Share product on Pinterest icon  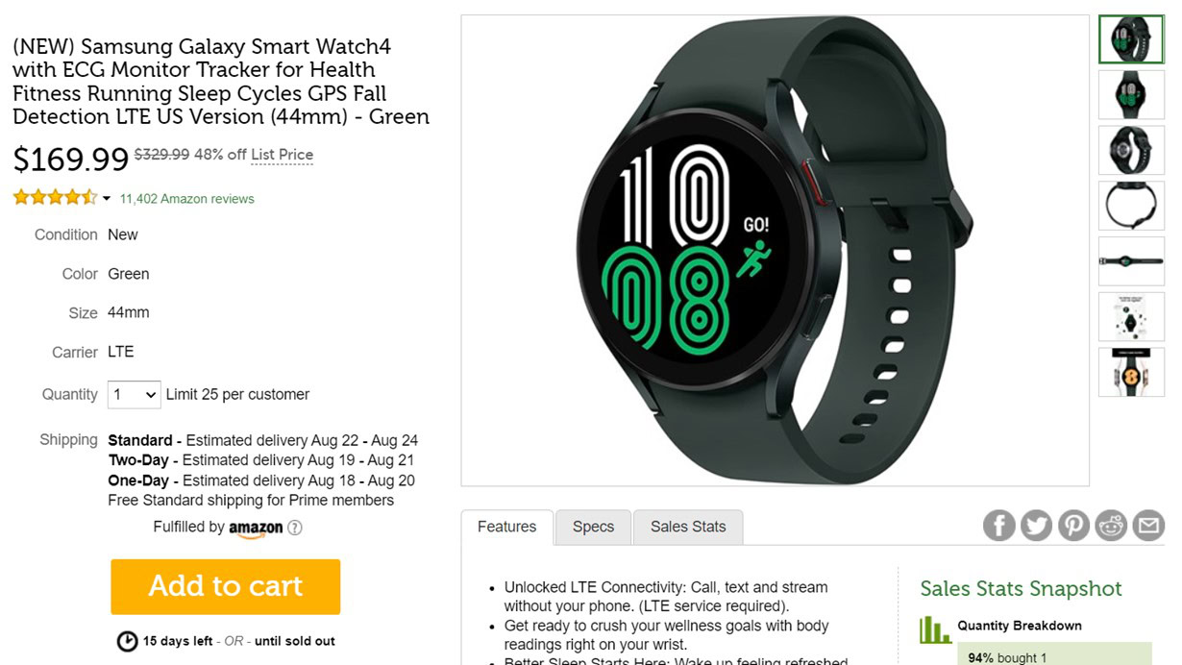1073,526
